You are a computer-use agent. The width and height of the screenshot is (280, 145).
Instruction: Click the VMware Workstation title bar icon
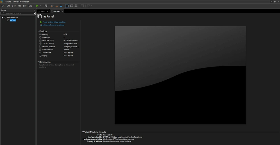coord(2,2)
